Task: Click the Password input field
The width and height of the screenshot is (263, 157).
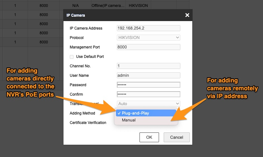Action: pos(148,85)
